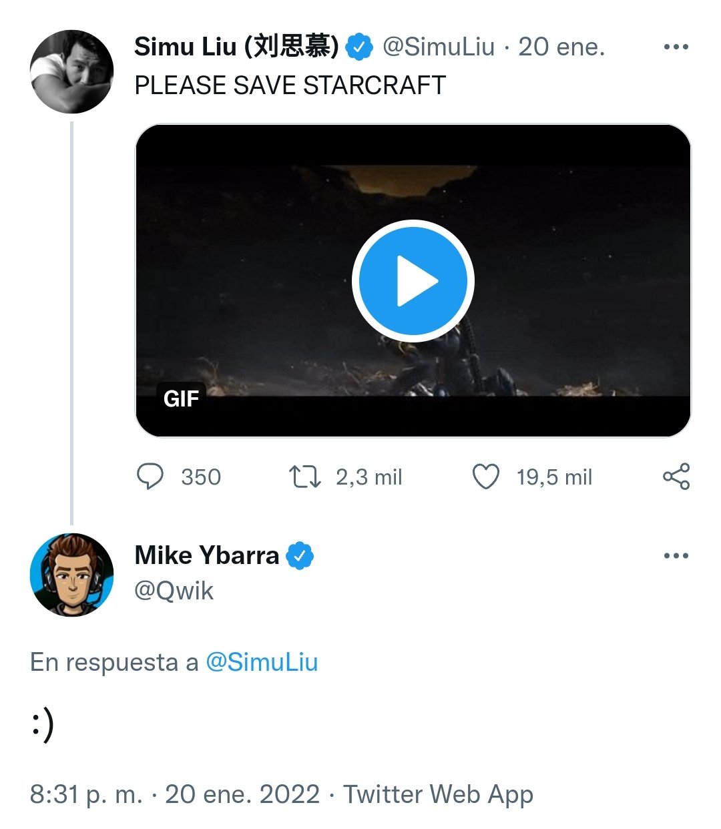Open reply icon on Simu Liu's tweet
This screenshot has height=829, width=721.
point(150,477)
